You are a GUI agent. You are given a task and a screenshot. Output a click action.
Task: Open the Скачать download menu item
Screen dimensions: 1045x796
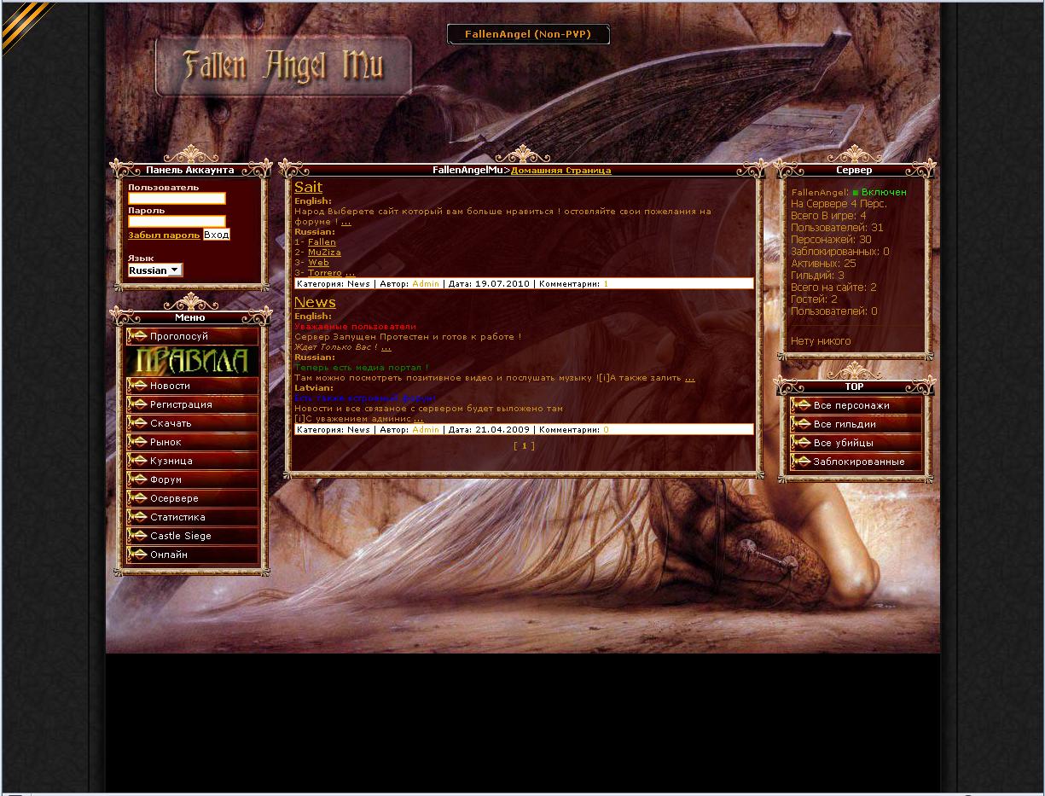(192, 423)
